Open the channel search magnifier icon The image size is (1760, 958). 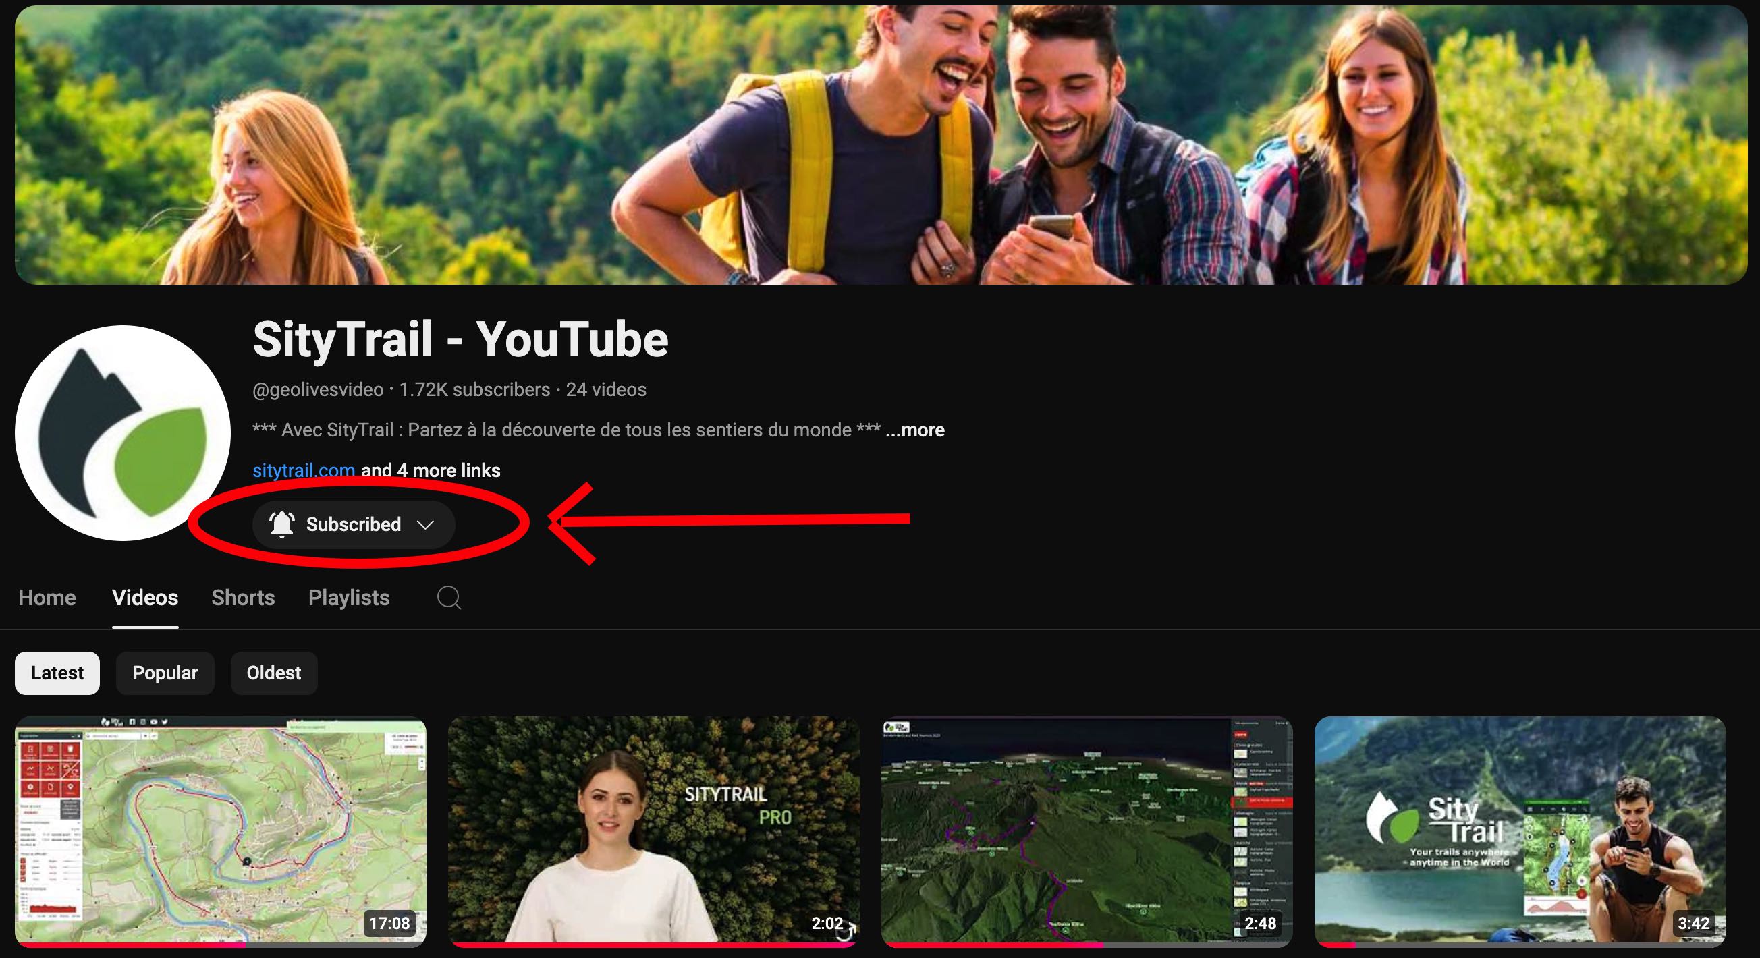click(x=449, y=598)
